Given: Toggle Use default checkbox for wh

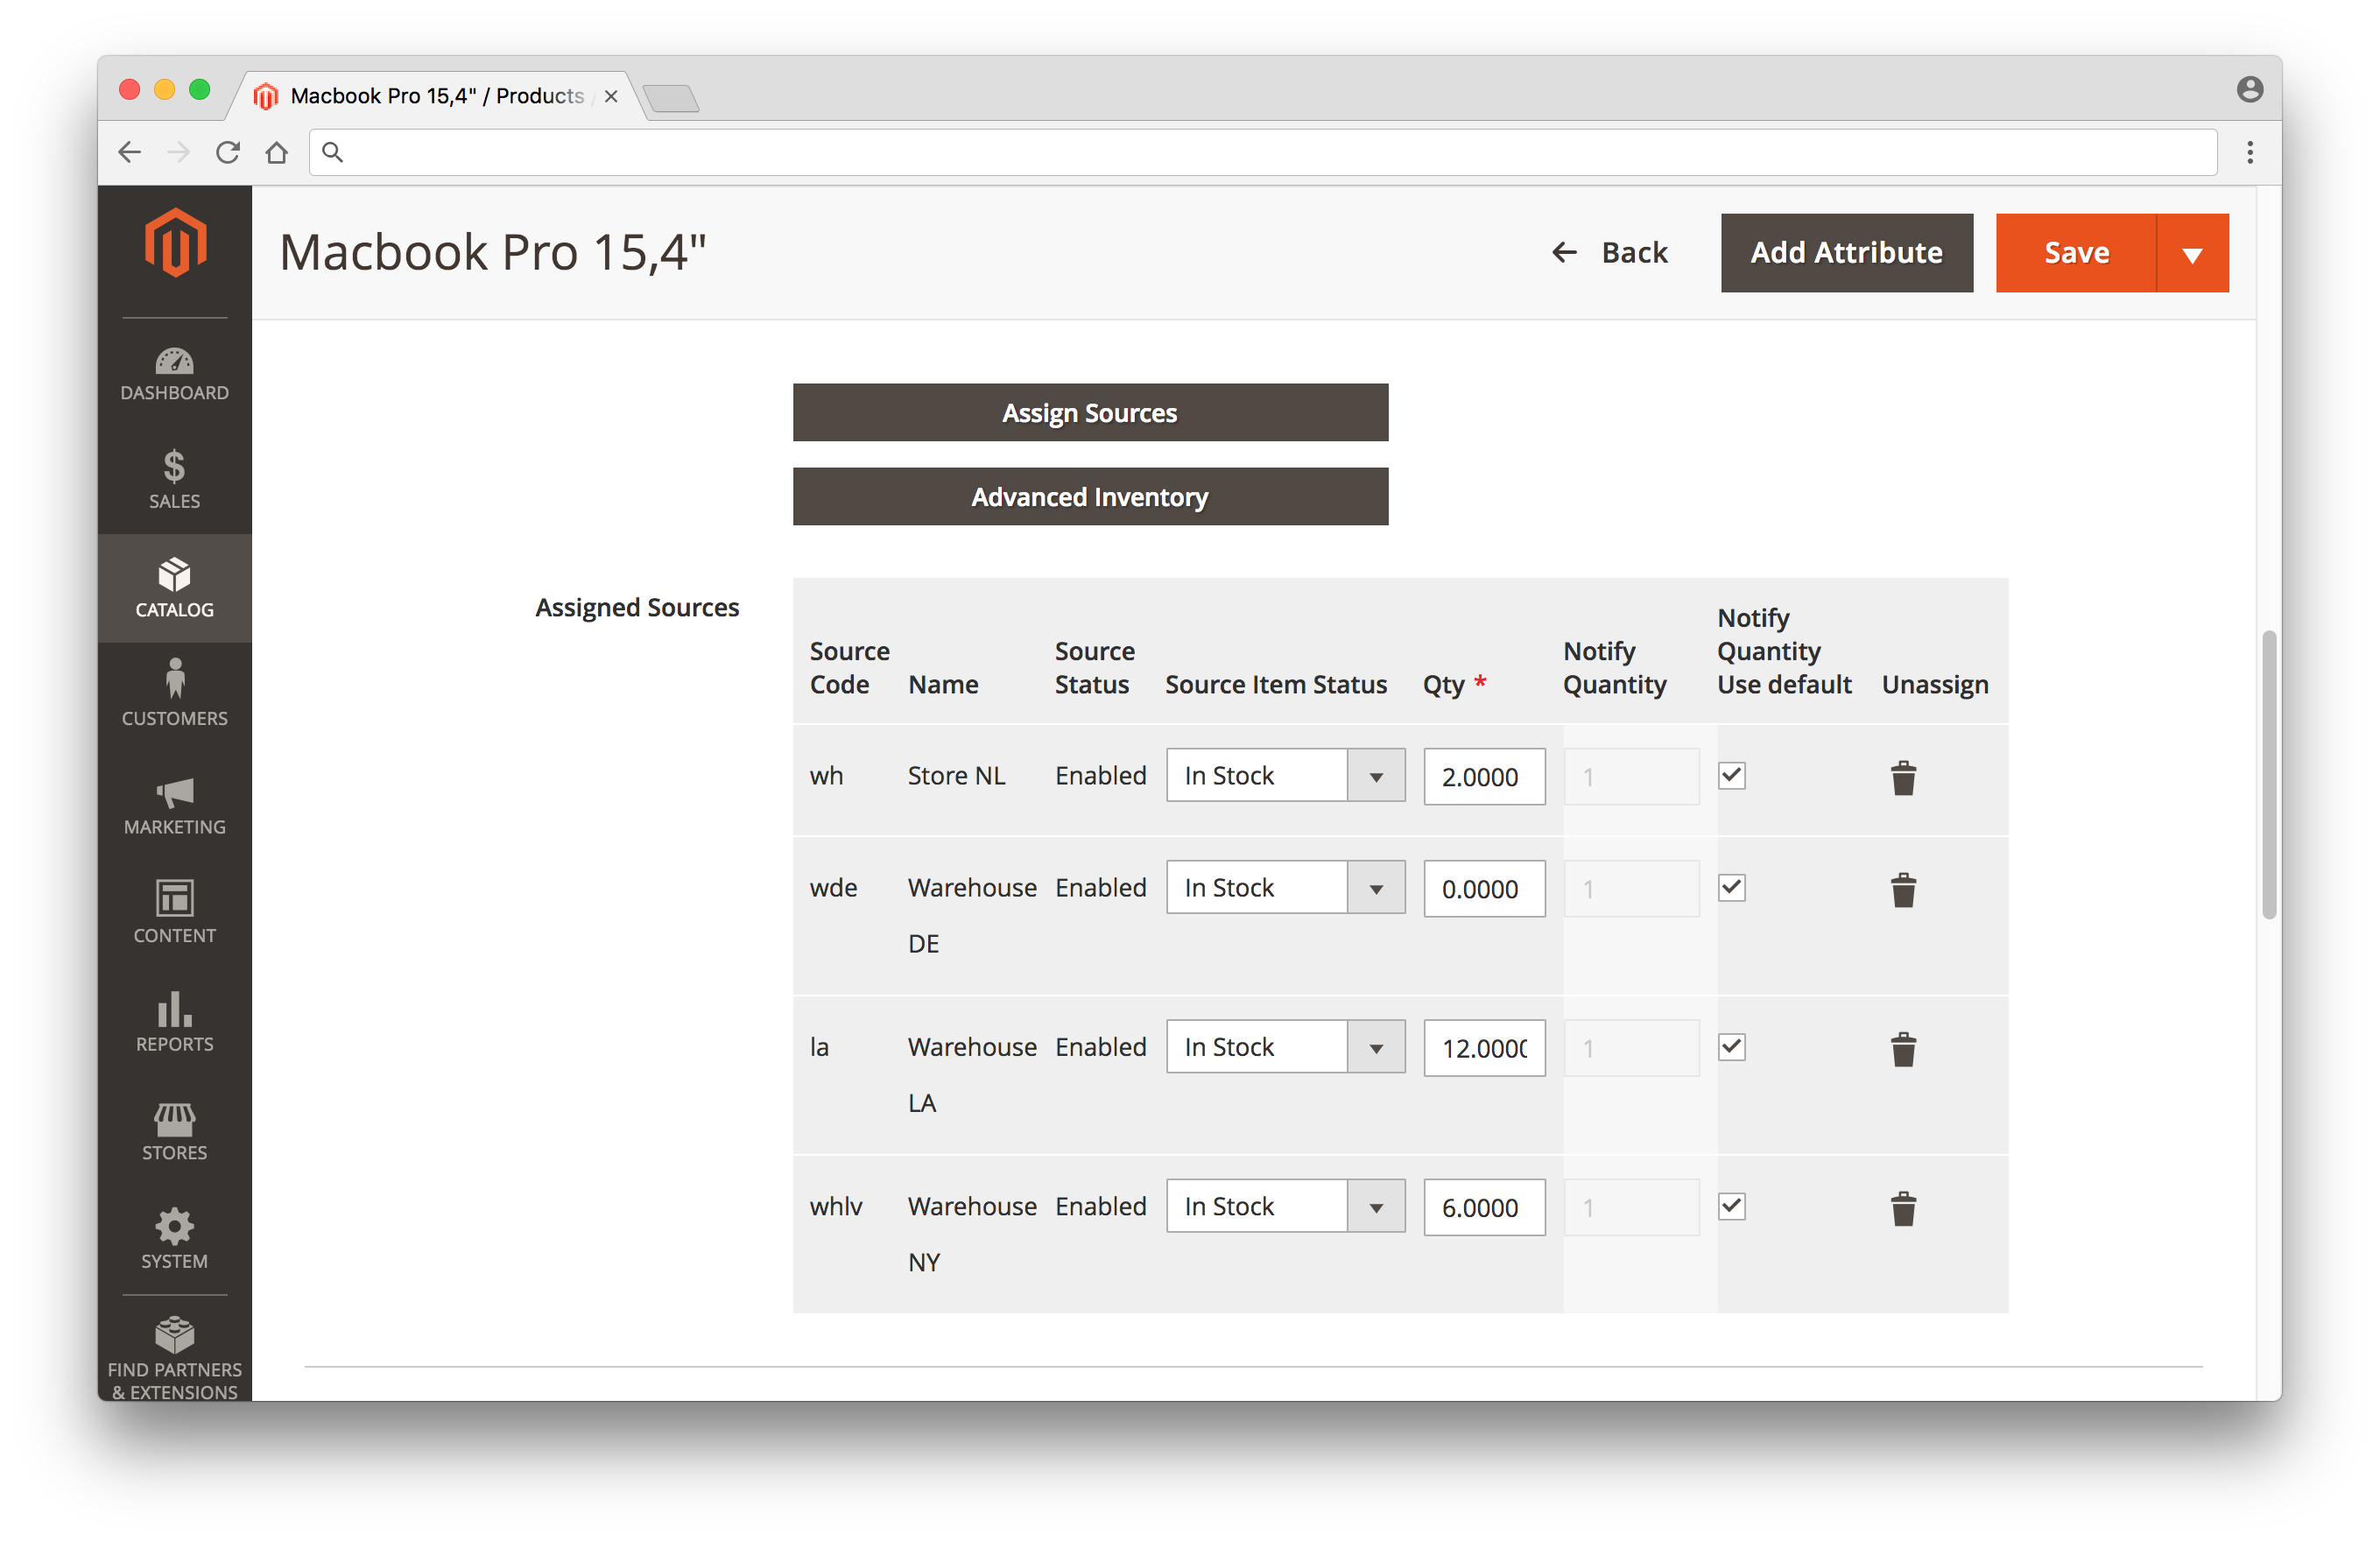Looking at the screenshot, I should [x=1732, y=775].
